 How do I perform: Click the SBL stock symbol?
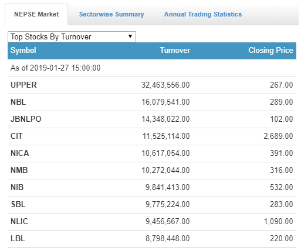pos(18,204)
